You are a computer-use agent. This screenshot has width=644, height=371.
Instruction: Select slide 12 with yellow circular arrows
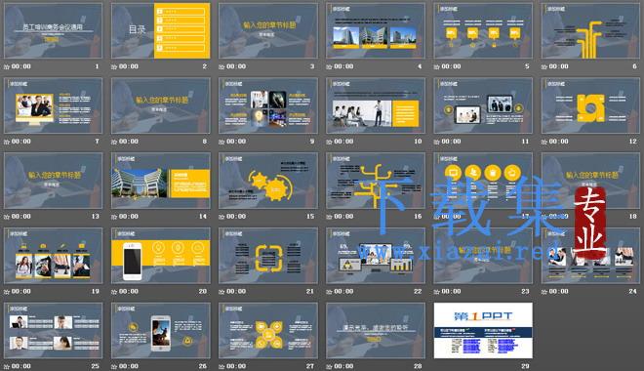[590, 105]
